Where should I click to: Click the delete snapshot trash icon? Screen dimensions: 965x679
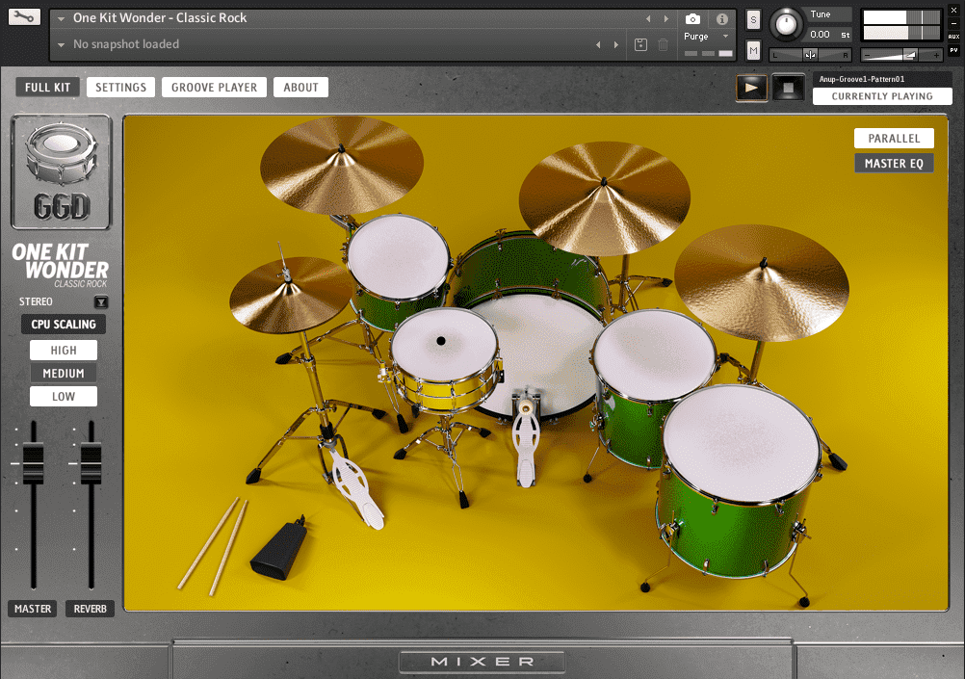click(x=662, y=44)
